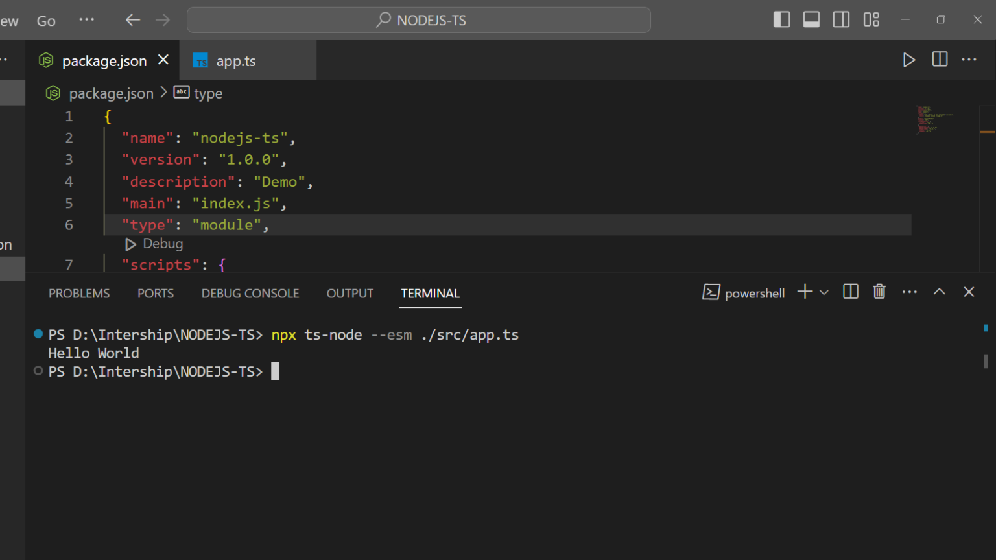Go back with the left arrow

tap(133, 20)
